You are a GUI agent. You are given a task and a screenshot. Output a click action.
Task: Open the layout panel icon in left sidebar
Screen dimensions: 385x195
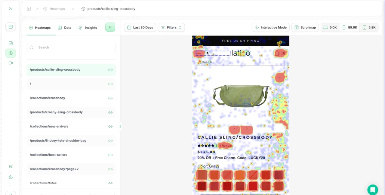click(11, 27)
